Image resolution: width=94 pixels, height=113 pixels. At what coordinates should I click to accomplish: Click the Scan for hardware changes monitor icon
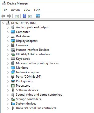(x=38, y=16)
